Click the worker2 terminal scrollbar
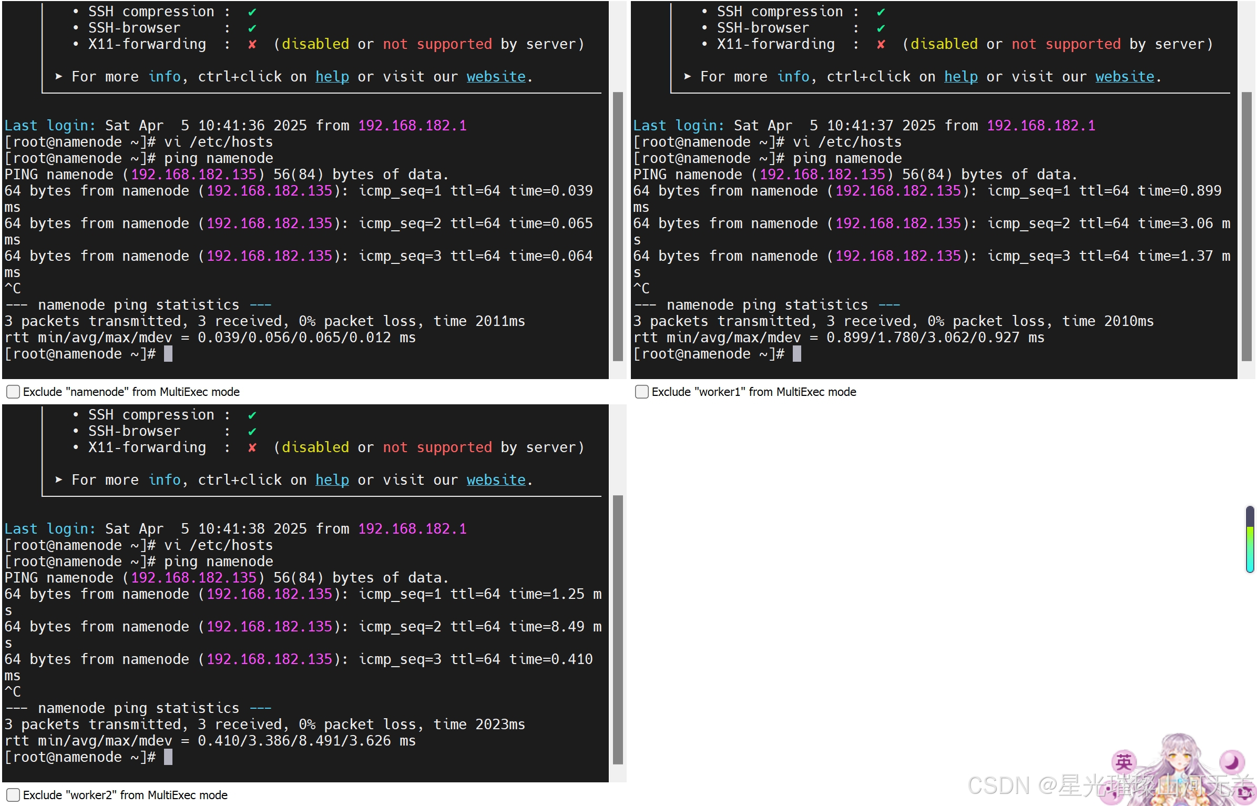Image resolution: width=1257 pixels, height=806 pixels. [618, 629]
